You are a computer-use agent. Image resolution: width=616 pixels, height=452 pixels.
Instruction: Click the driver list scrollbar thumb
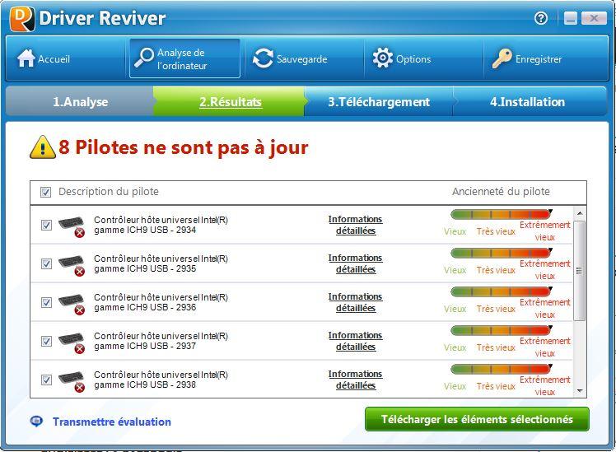click(580, 271)
